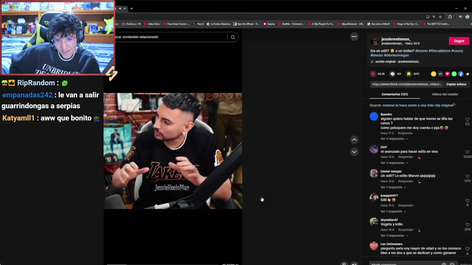Open new browser tab plus button
Viewport: 472px width, 265px height.
click(131, 8)
